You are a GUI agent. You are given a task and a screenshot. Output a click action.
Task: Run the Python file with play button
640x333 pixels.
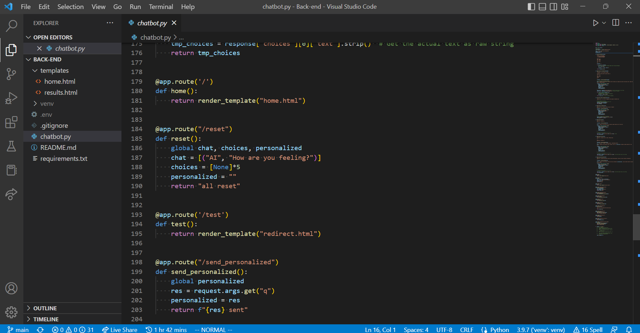595,23
